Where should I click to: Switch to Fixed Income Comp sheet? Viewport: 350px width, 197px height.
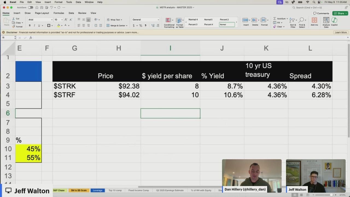coord(139,190)
